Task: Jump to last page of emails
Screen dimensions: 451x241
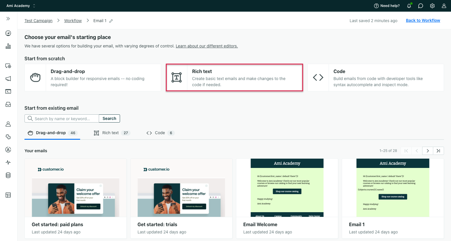Action: coord(438,151)
